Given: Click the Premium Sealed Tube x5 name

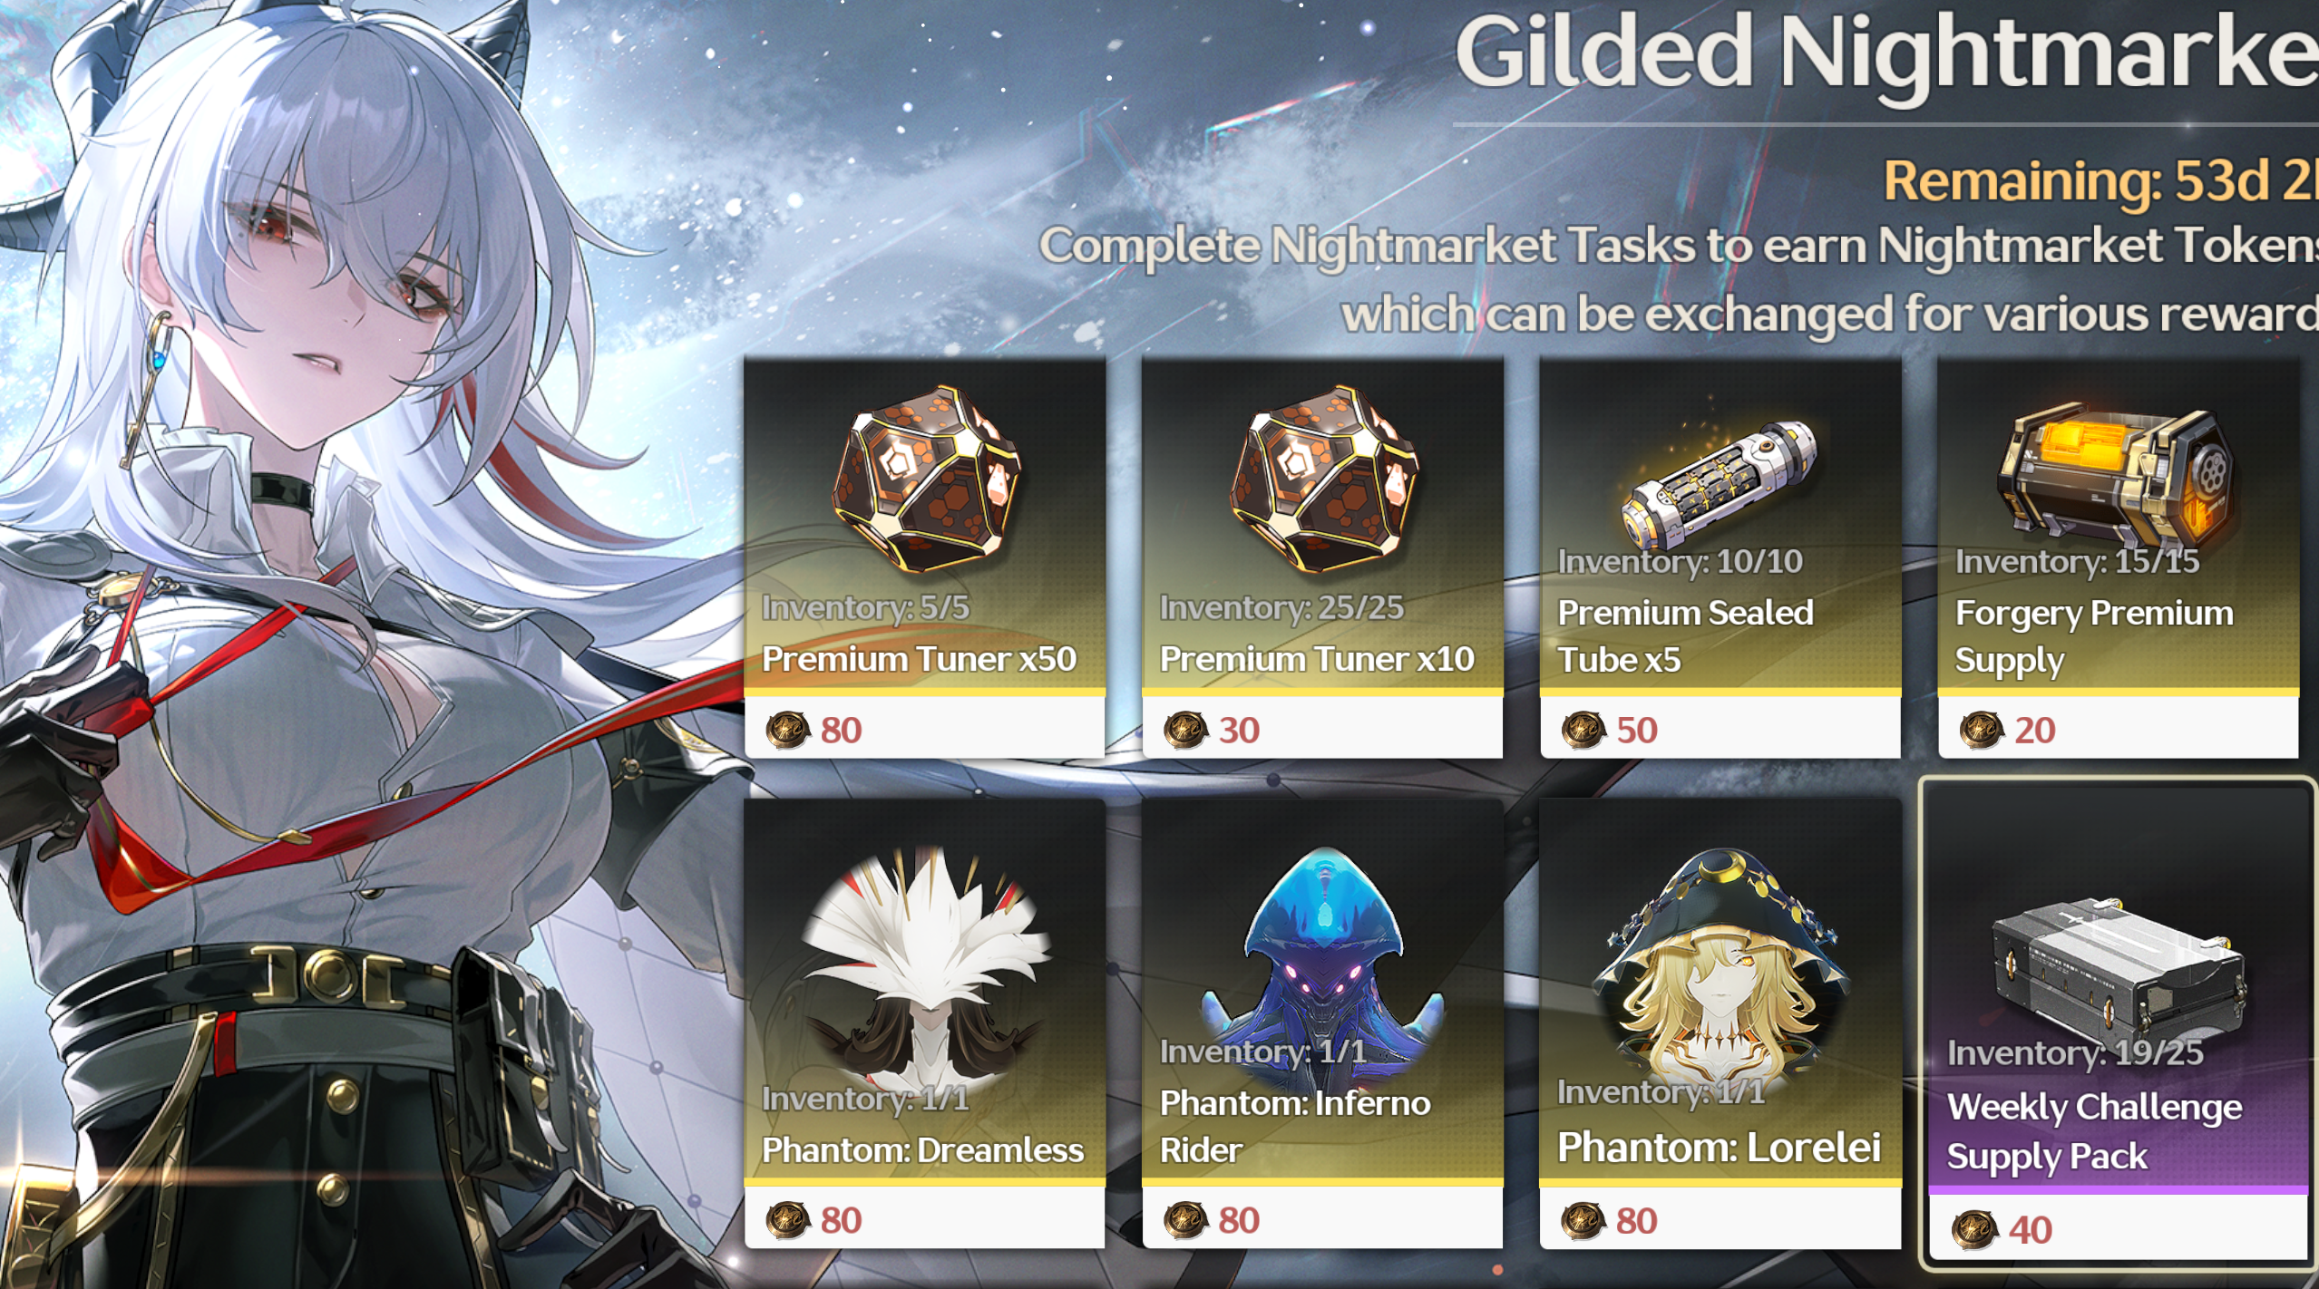Looking at the screenshot, I should [1685, 636].
